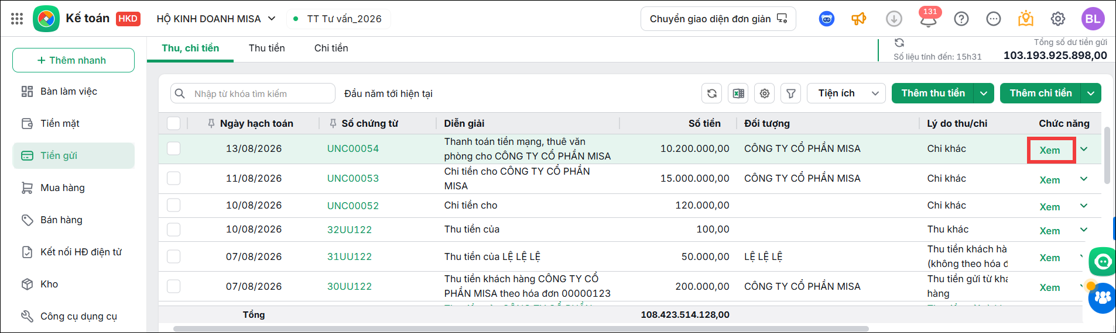
Task: Click the orange location map icon
Action: (x=1026, y=19)
